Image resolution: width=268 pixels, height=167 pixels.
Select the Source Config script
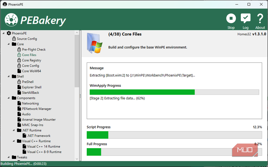pyautogui.click(x=27, y=39)
